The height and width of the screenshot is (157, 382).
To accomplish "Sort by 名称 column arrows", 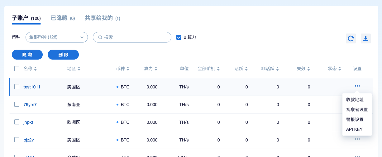I will pyautogui.click(x=35, y=69).
